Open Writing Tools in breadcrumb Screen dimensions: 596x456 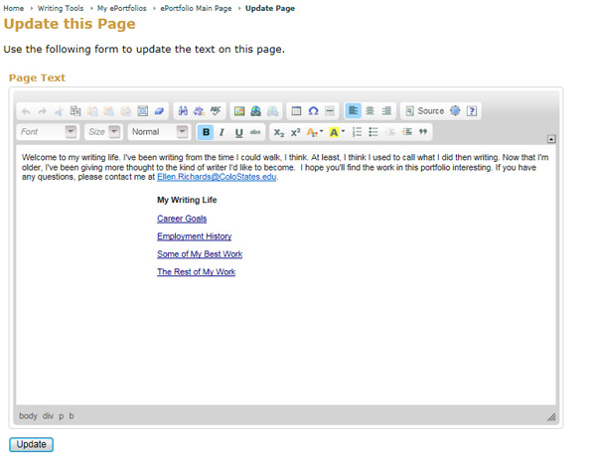tap(63, 8)
